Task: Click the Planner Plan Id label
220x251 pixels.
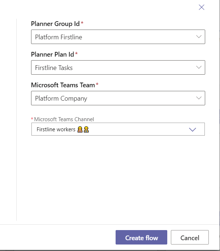Action: tap(52, 54)
